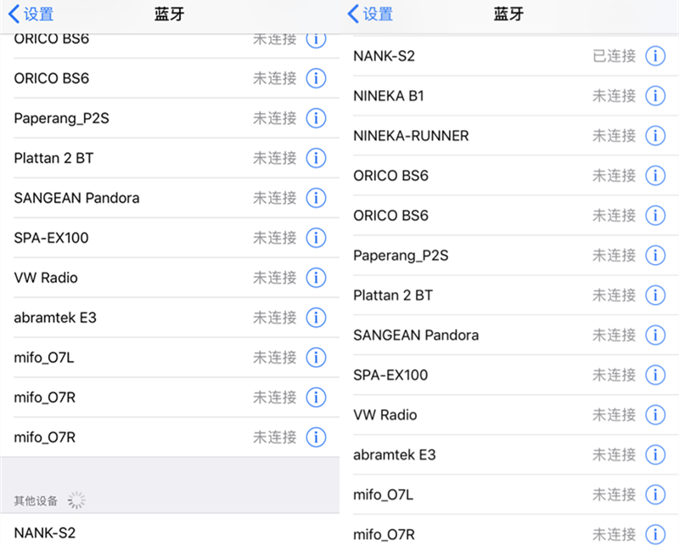
Task: Tap 已连接 status next to NANK-S2
Action: click(x=614, y=56)
